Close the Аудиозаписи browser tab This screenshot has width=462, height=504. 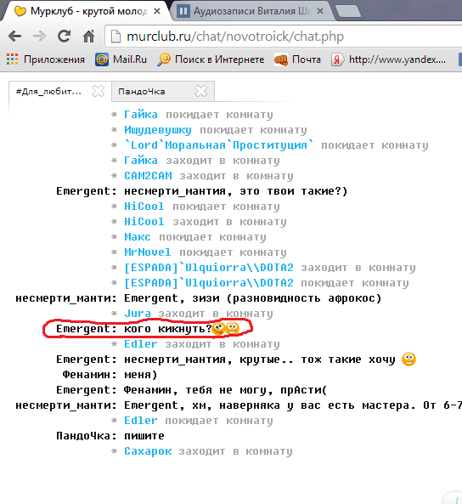pyautogui.click(x=320, y=12)
